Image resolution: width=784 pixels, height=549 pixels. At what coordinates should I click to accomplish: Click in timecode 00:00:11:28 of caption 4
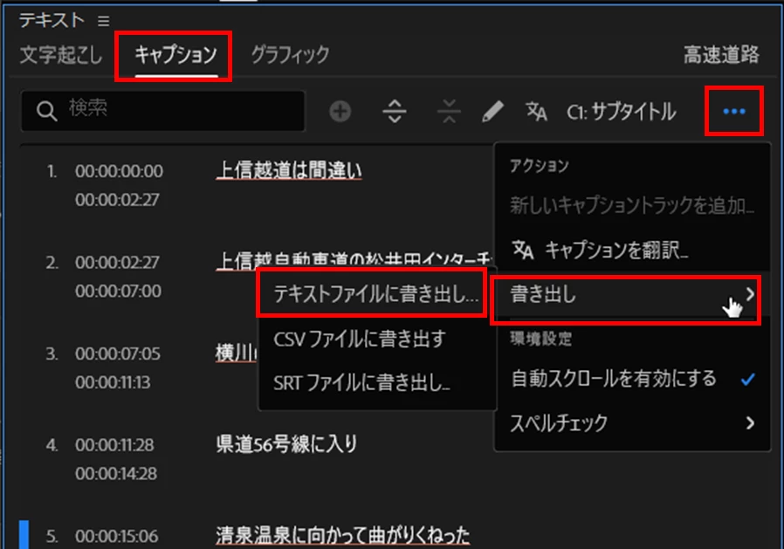tap(114, 445)
